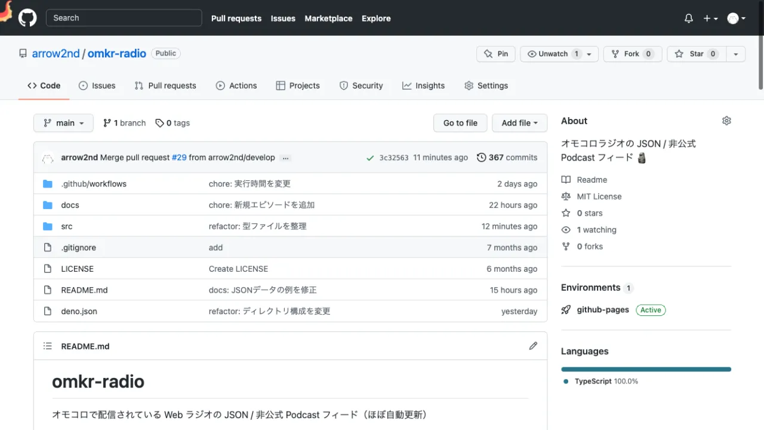
Task: Select the Actions tab with play icon
Action: tap(236, 85)
